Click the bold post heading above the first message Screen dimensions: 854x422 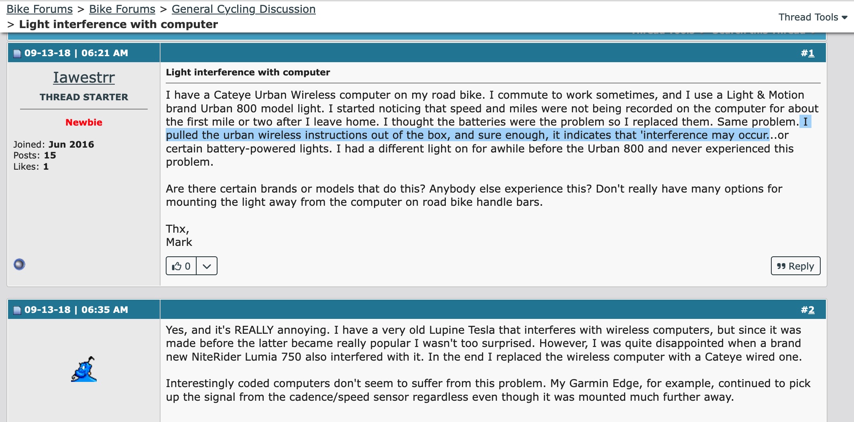point(248,72)
